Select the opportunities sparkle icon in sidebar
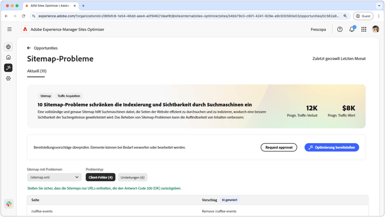Screen dimensions: 385x217 [8, 68]
